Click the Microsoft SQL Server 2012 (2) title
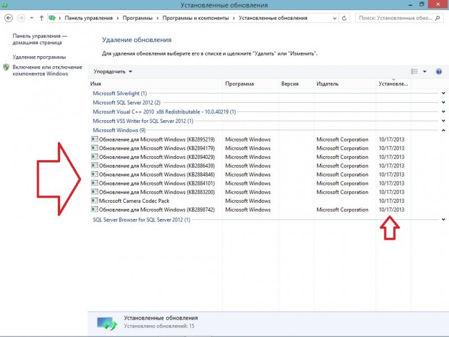This screenshot has width=449, height=337. click(127, 103)
